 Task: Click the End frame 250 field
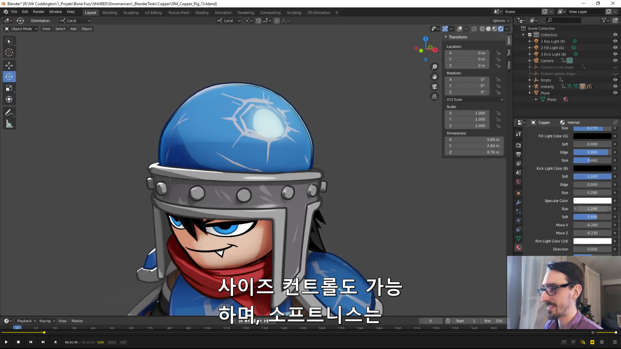pos(493,321)
